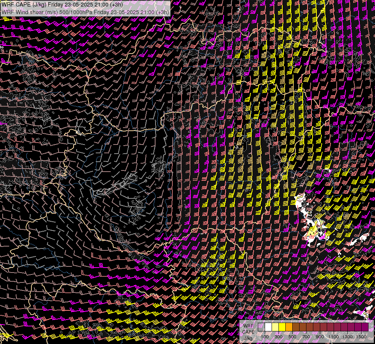Click the 100 legend value
375x344 pixels.
265,337
